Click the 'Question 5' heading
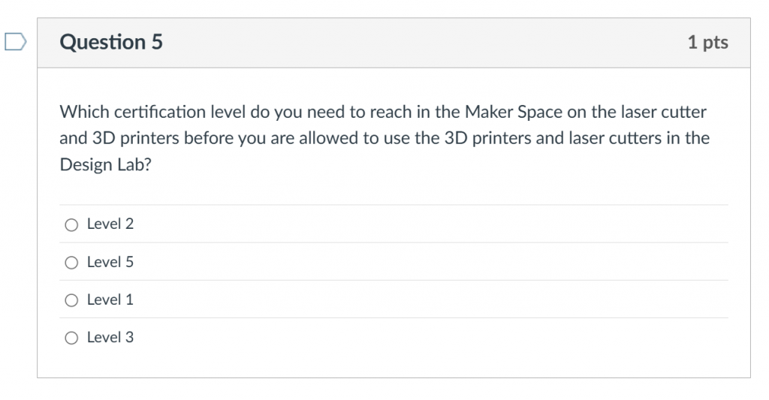The width and height of the screenshot is (769, 400). coord(111,42)
